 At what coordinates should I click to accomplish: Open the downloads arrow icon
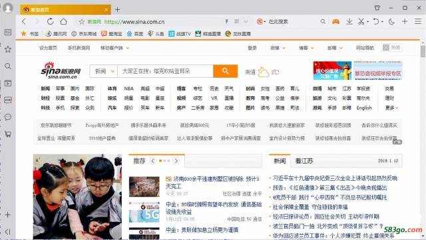tap(349, 21)
